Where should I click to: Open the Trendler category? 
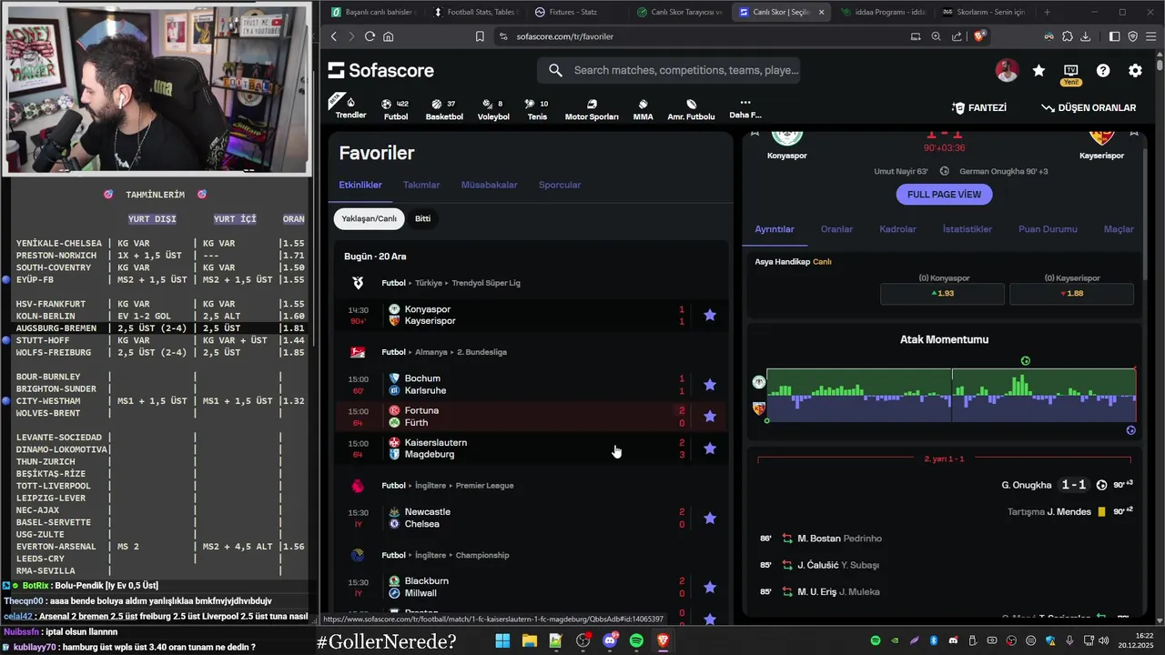pyautogui.click(x=350, y=107)
